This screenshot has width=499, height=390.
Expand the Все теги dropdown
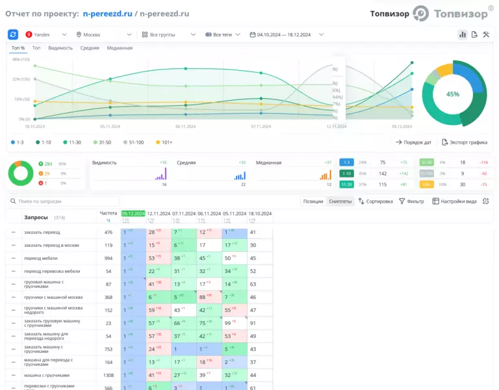[x=223, y=34]
